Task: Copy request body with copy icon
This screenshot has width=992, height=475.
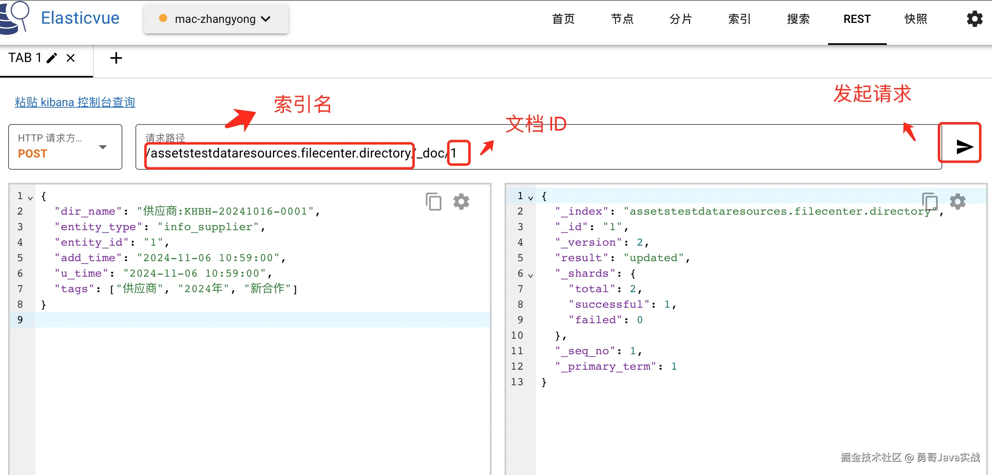Action: [x=434, y=202]
